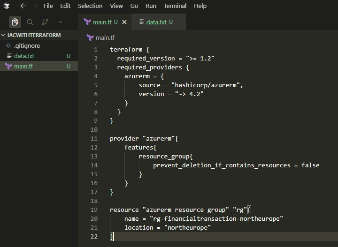The image size is (338, 247).
Task: Close the main.tf editor tab
Action: [124, 22]
